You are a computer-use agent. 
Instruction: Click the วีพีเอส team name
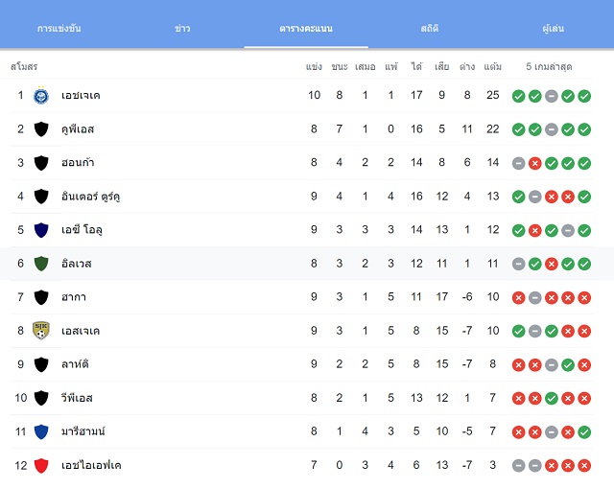click(77, 398)
